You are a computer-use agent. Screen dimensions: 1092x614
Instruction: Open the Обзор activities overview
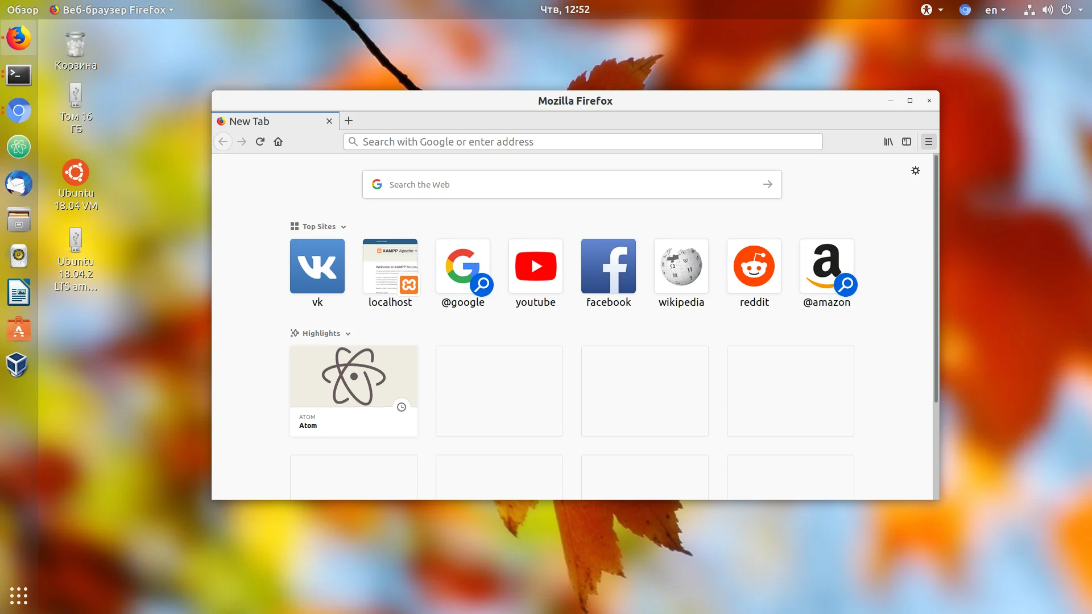[23, 10]
